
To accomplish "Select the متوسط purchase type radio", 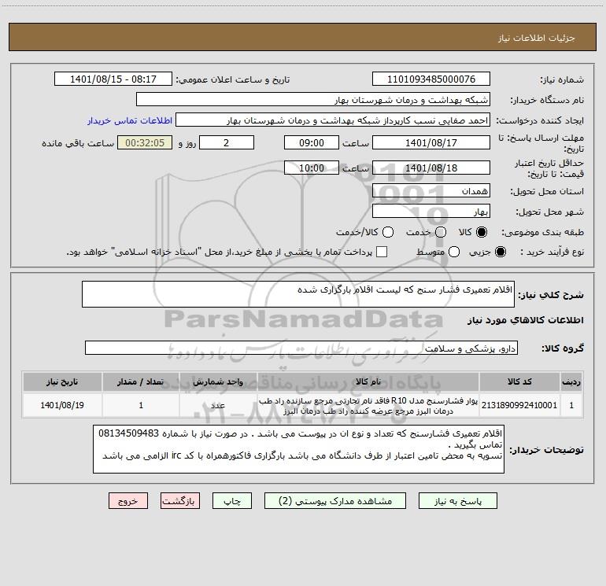I will coord(454,252).
